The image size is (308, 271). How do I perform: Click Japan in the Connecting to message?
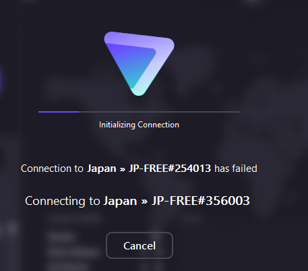coord(120,202)
